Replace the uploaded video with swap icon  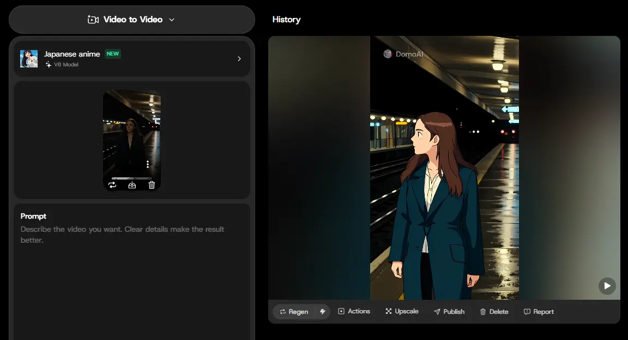coord(112,185)
